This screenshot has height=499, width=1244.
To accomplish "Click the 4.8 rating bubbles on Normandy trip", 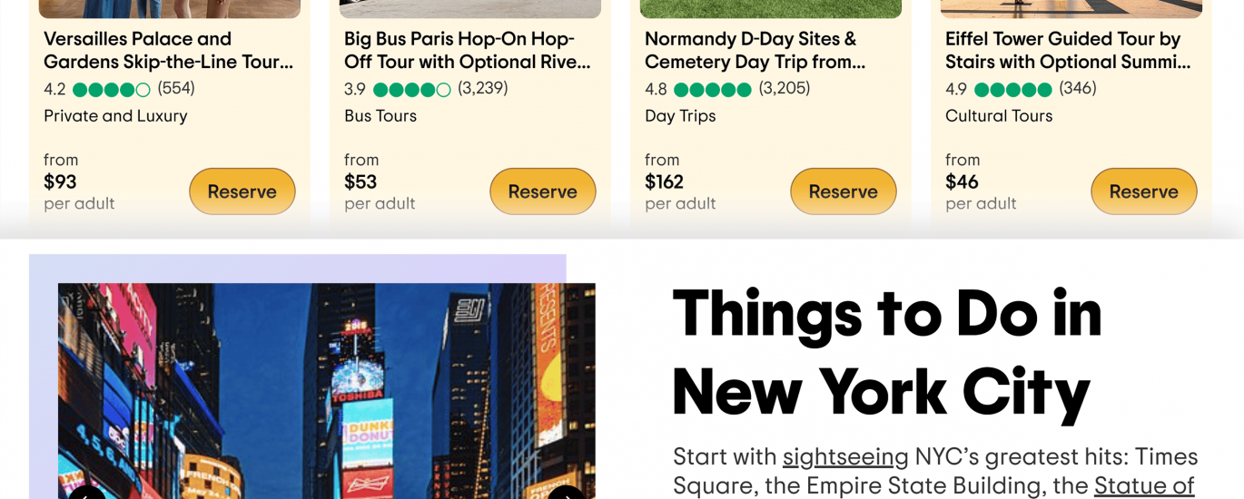I will coord(712,90).
